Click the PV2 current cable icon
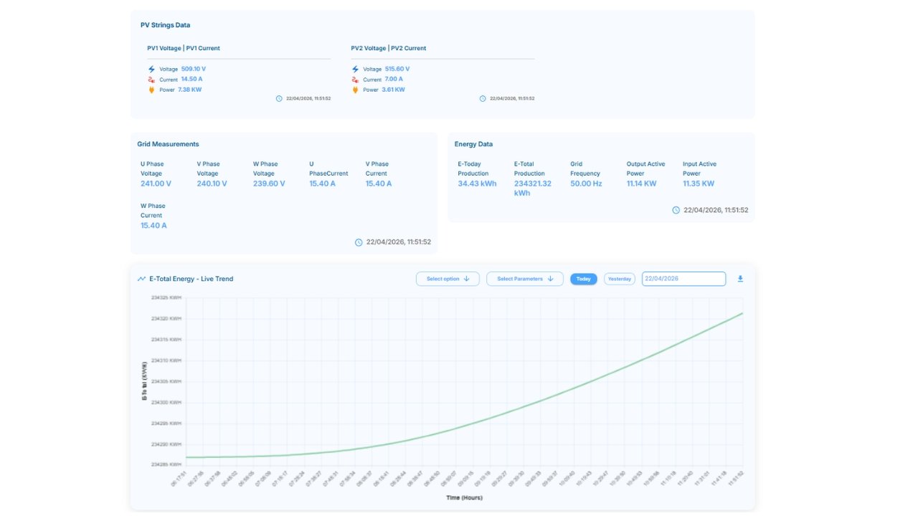 [x=355, y=80]
